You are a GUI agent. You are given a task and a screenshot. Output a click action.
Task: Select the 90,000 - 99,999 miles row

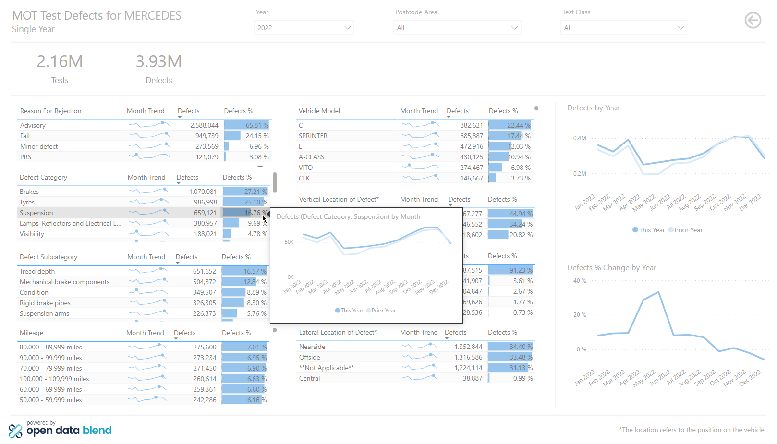(x=143, y=358)
